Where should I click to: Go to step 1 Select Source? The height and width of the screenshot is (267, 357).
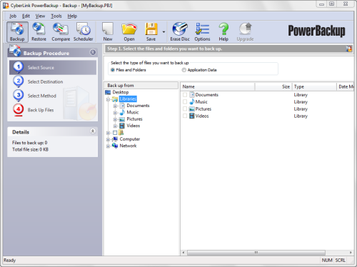tap(53, 67)
